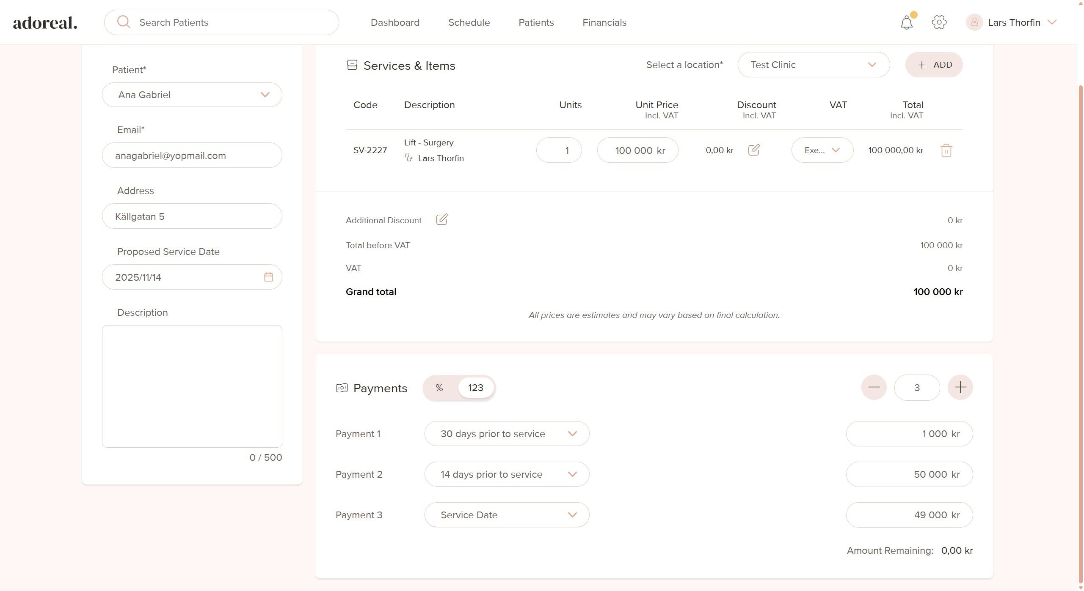This screenshot has width=1084, height=591.
Task: Switch payments to amount (123) mode
Action: pyautogui.click(x=475, y=388)
